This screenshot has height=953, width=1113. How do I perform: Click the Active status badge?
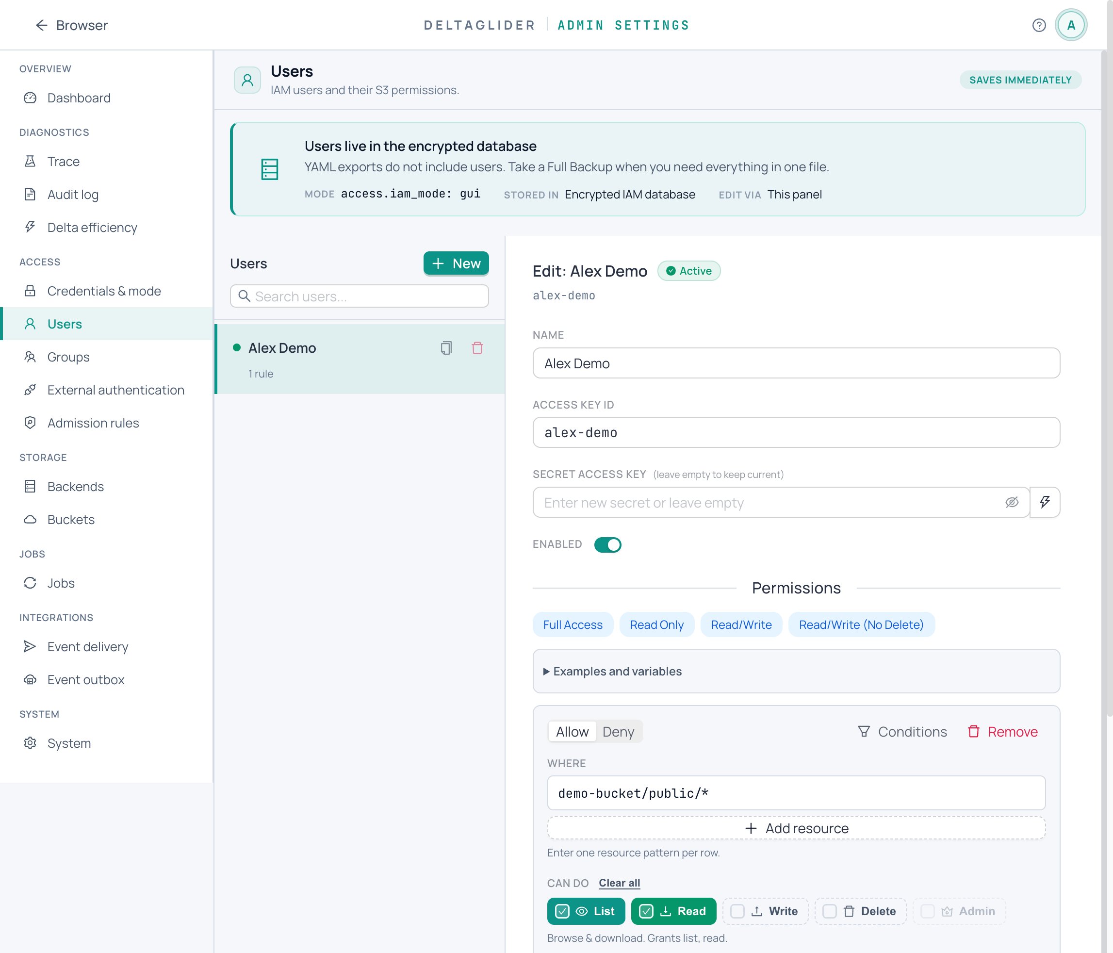pyautogui.click(x=689, y=271)
